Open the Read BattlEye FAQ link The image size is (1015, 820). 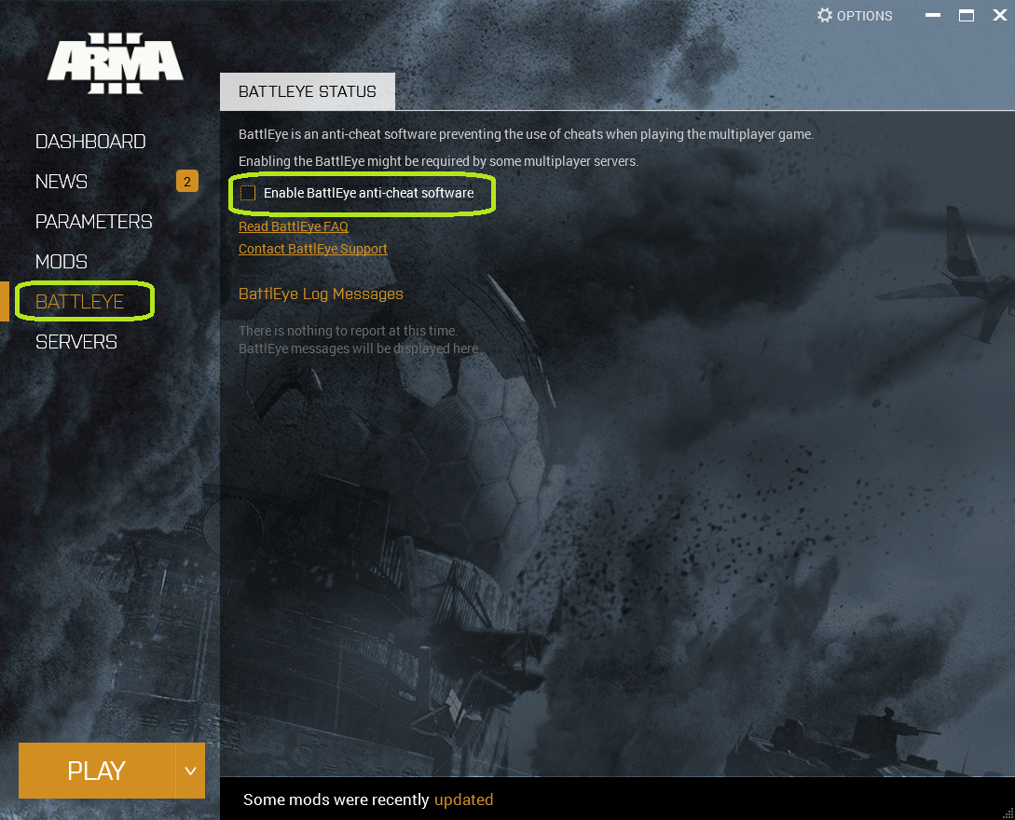(294, 226)
